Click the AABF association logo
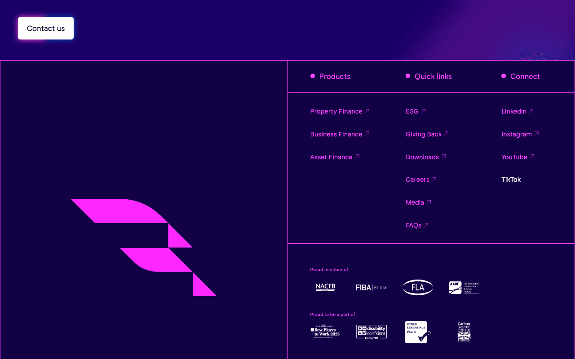The height and width of the screenshot is (359, 575). [x=464, y=288]
